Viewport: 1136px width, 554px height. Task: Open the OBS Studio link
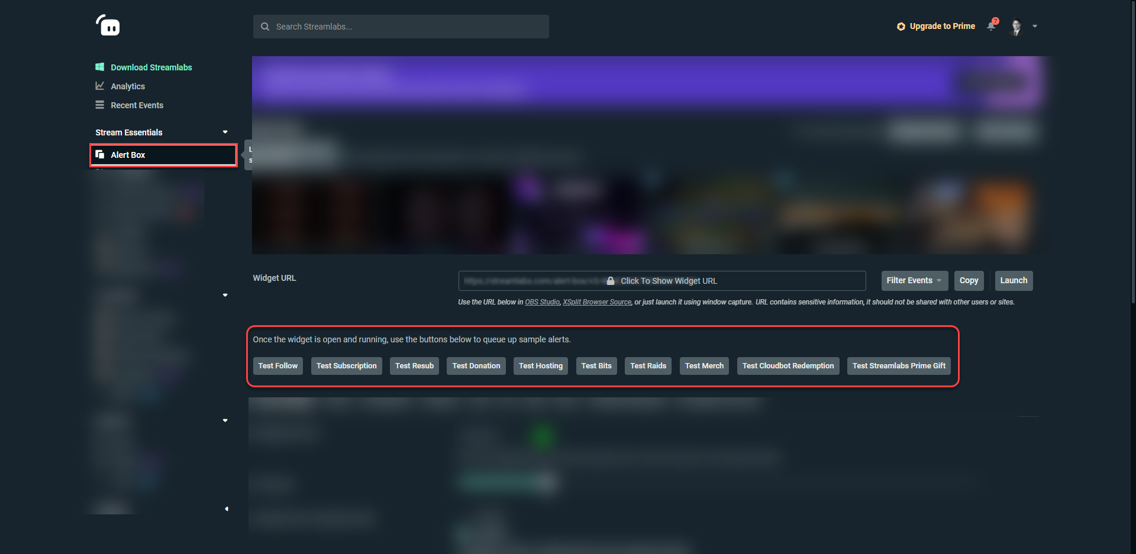point(542,302)
